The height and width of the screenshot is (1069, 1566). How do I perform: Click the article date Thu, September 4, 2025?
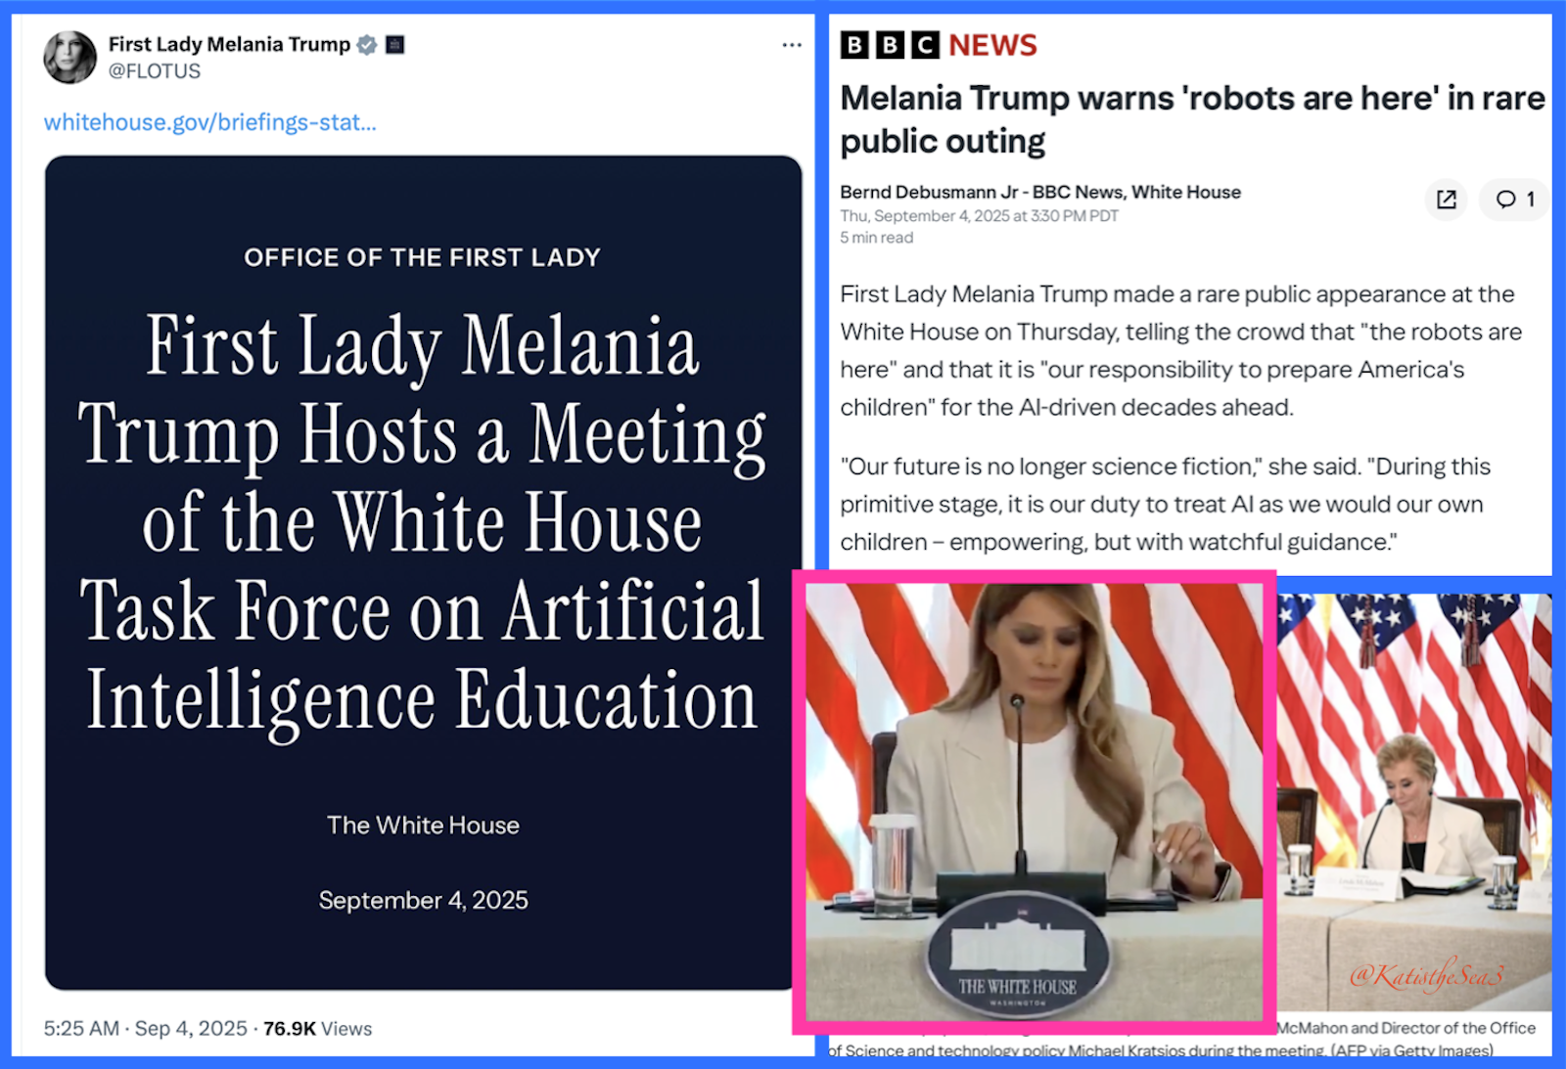pos(979,216)
